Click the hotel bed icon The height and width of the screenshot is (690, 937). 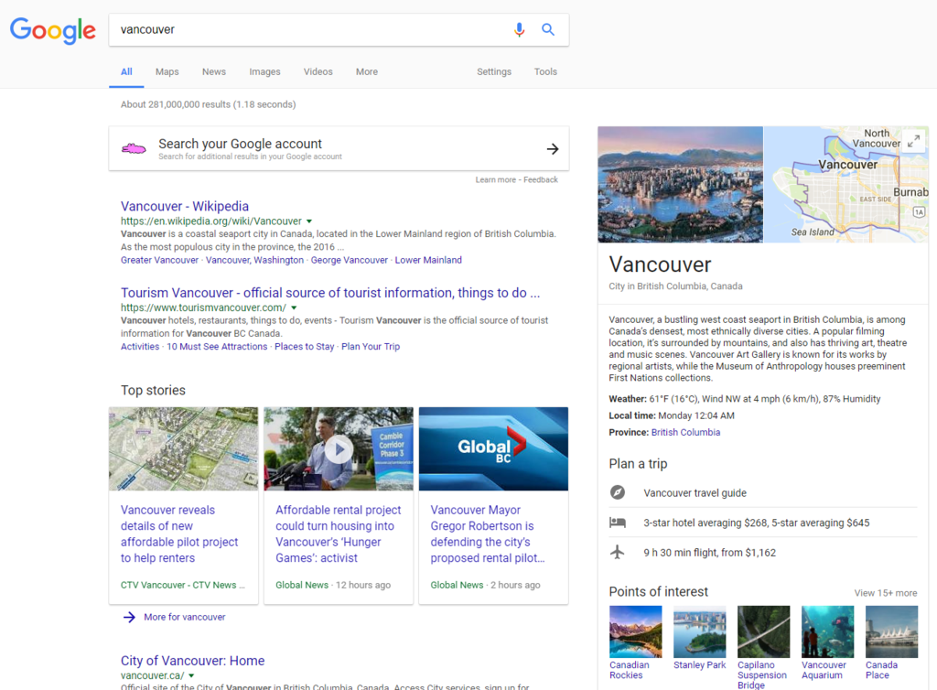pyautogui.click(x=618, y=523)
